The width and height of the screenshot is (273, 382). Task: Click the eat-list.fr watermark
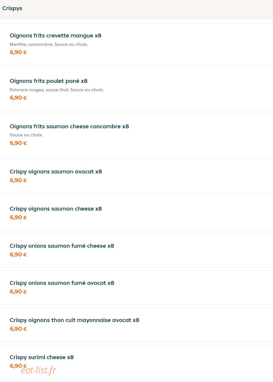click(x=39, y=370)
